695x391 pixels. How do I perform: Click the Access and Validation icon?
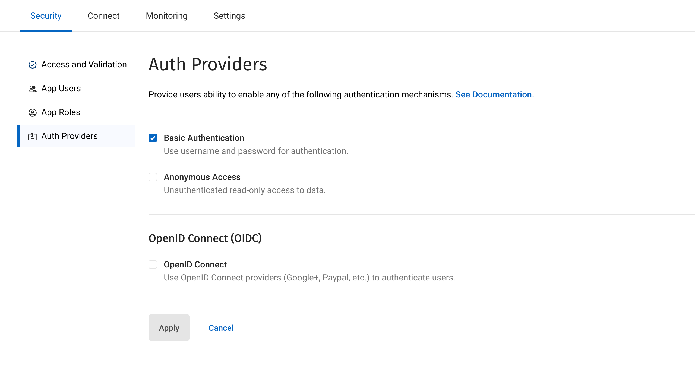[33, 64]
